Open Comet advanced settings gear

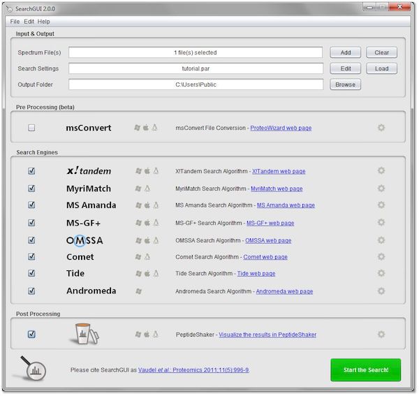pyautogui.click(x=381, y=256)
